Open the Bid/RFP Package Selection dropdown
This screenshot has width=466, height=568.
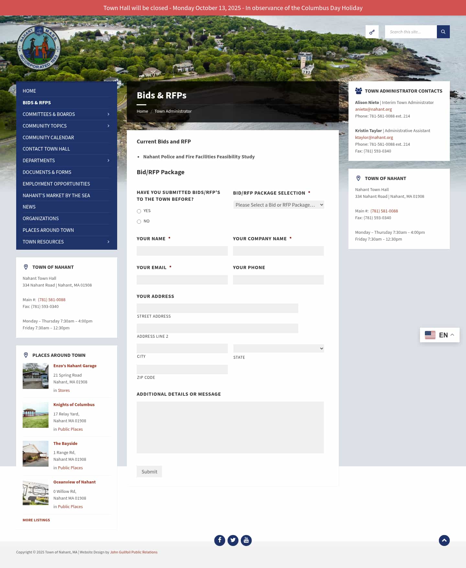click(279, 205)
